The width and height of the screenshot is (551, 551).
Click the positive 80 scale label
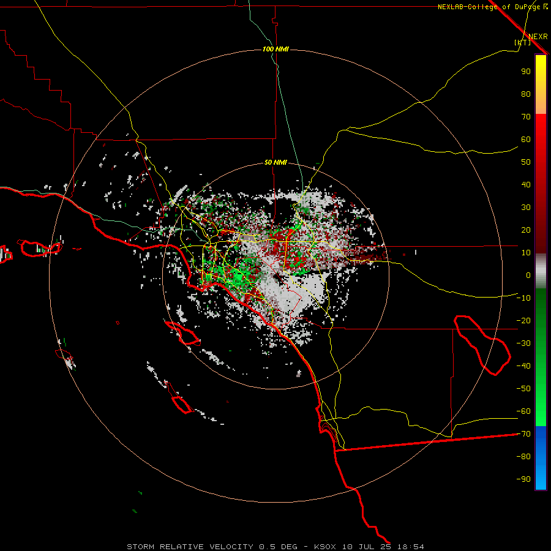526,94
